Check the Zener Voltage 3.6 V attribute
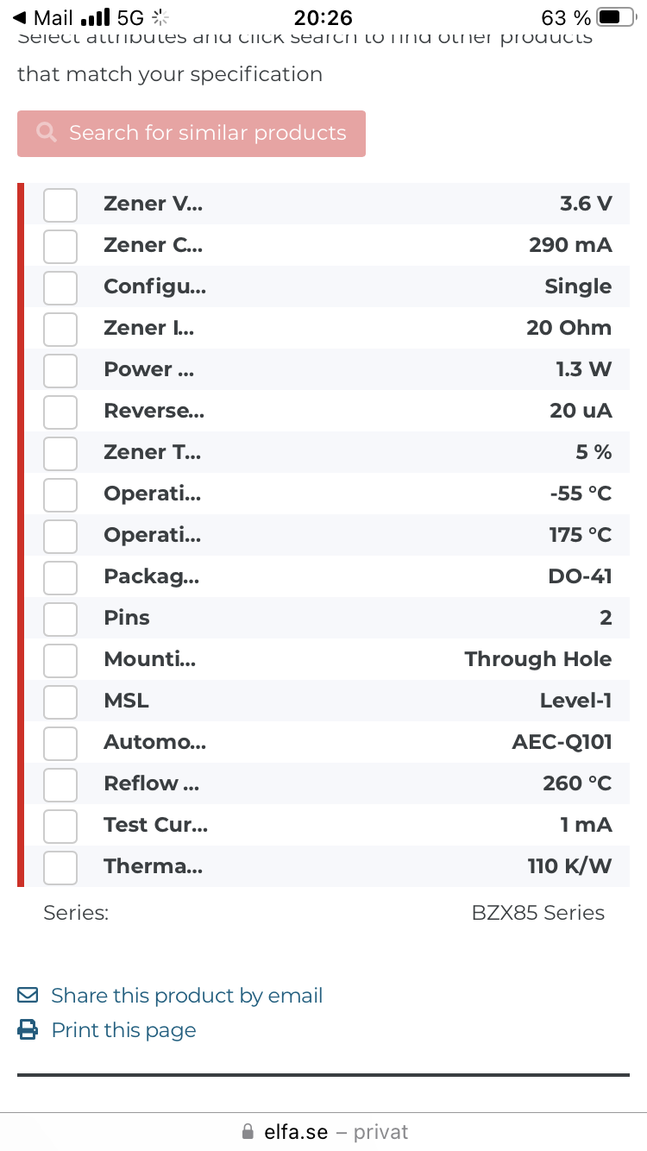This screenshot has width=647, height=1151. [x=60, y=204]
